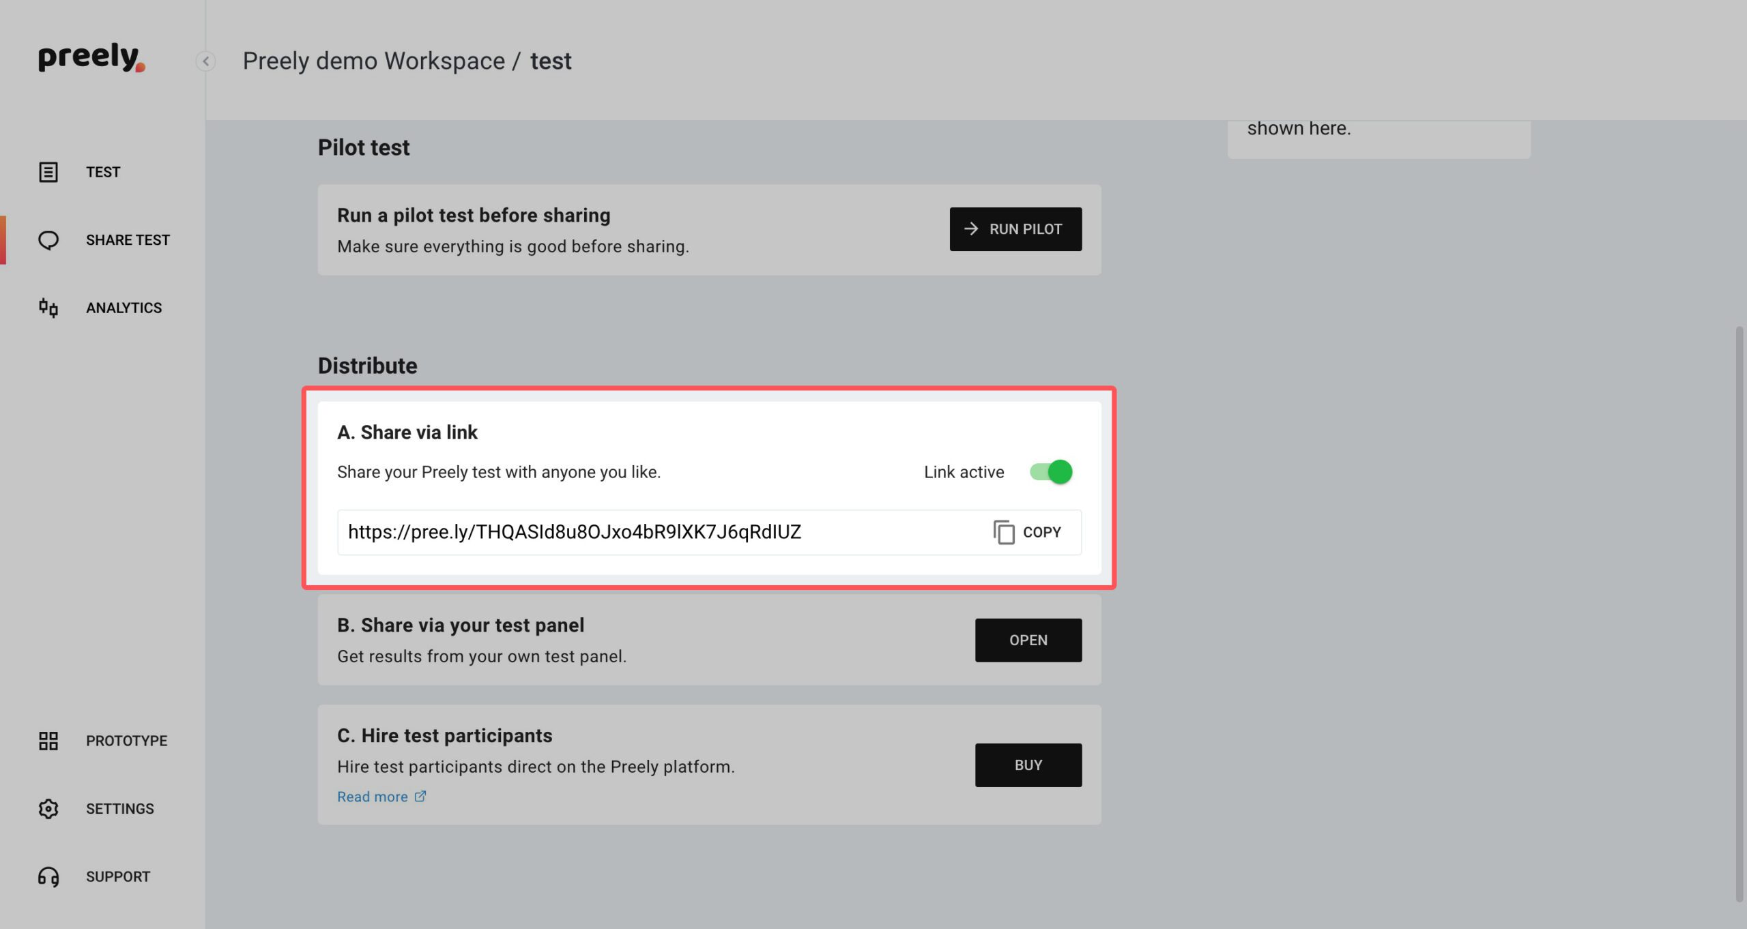The height and width of the screenshot is (929, 1747).
Task: Select the SHARE TEST menu label
Action: tap(128, 240)
